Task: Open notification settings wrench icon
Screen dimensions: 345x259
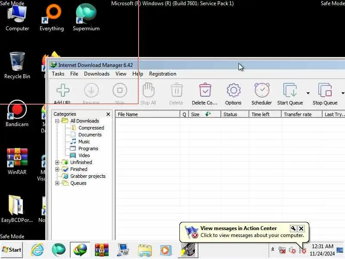Action: click(x=293, y=228)
